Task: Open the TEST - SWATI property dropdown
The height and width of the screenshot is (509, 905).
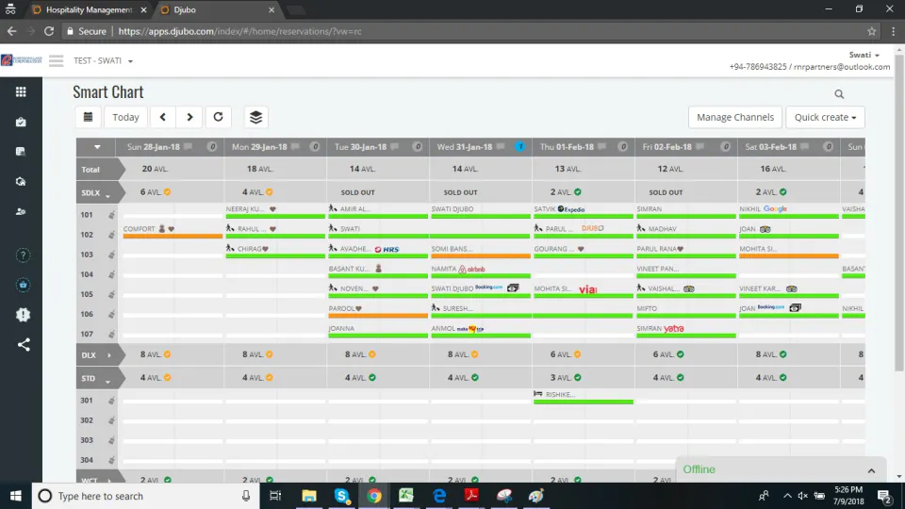Action: coord(103,60)
